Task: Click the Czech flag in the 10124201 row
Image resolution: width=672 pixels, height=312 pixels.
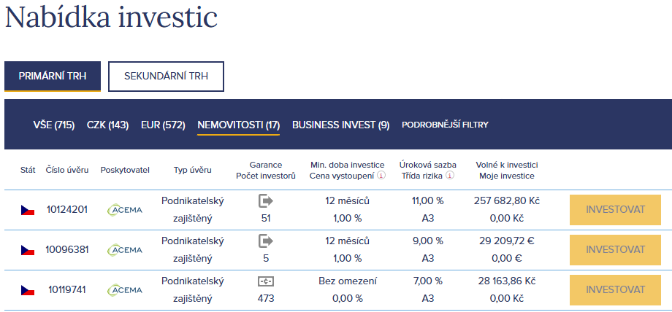Action: [28, 210]
